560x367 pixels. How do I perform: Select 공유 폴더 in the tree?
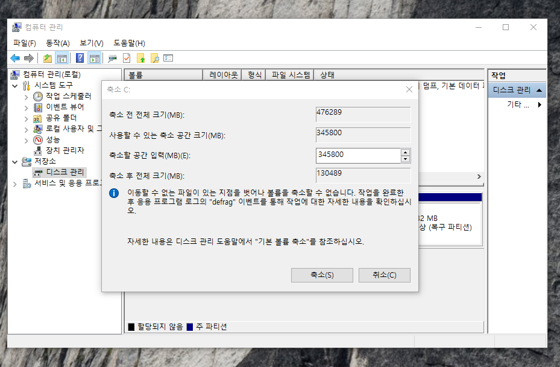[61, 118]
